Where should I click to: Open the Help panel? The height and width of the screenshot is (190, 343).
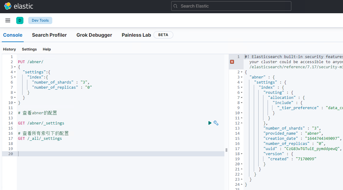(47, 49)
